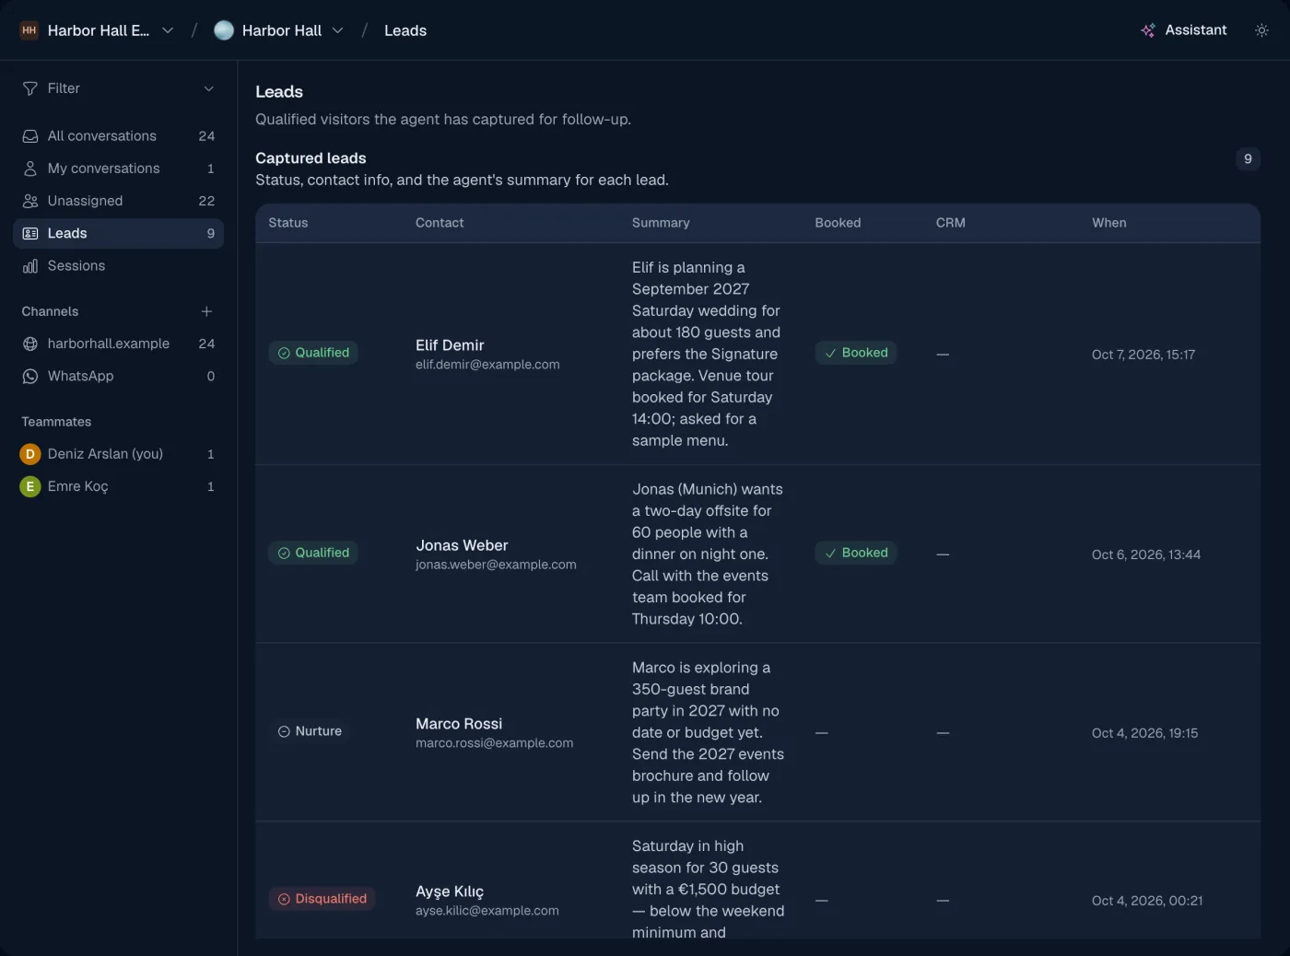Viewport: 1290px width, 956px height.
Task: Open the Assistant panel
Action: tap(1184, 30)
